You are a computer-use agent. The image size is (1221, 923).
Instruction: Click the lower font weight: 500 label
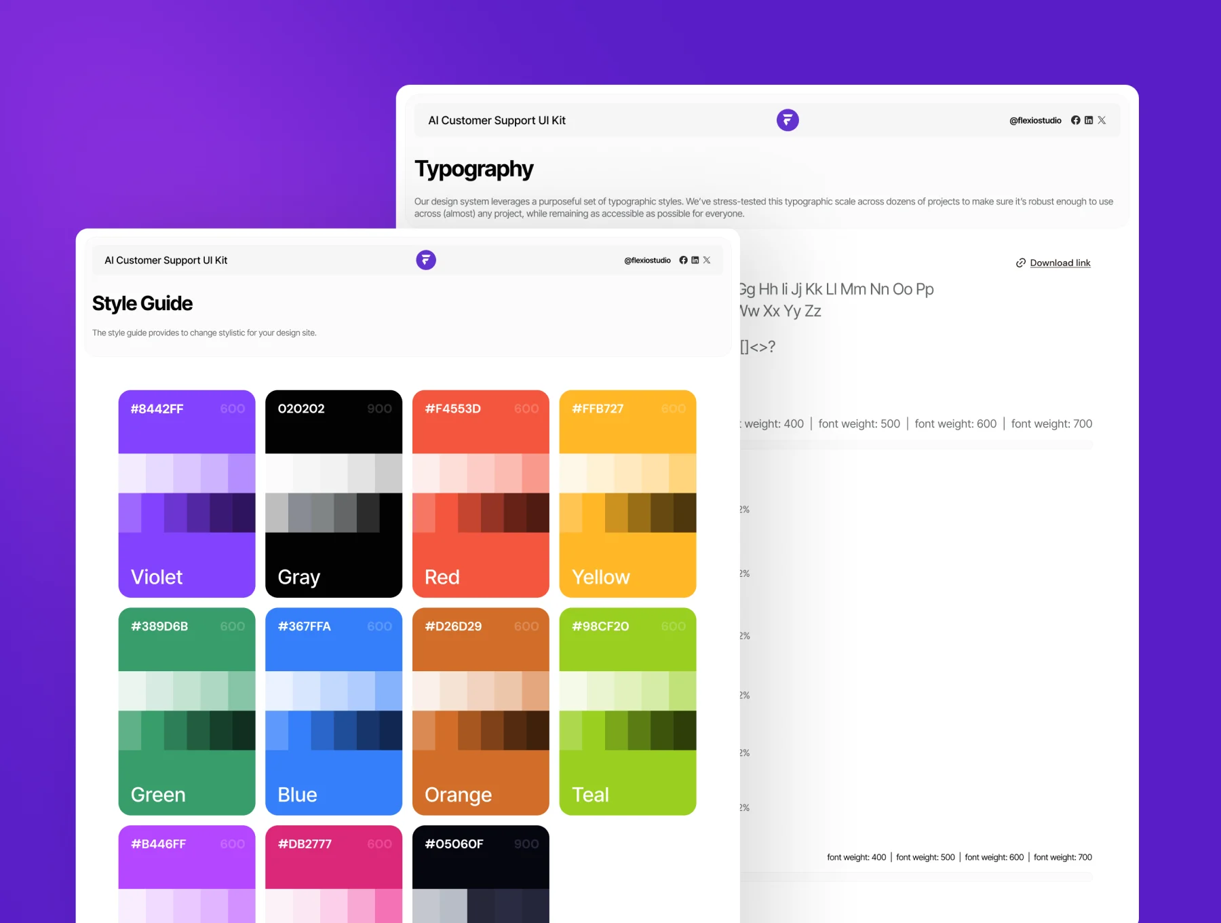click(x=925, y=857)
